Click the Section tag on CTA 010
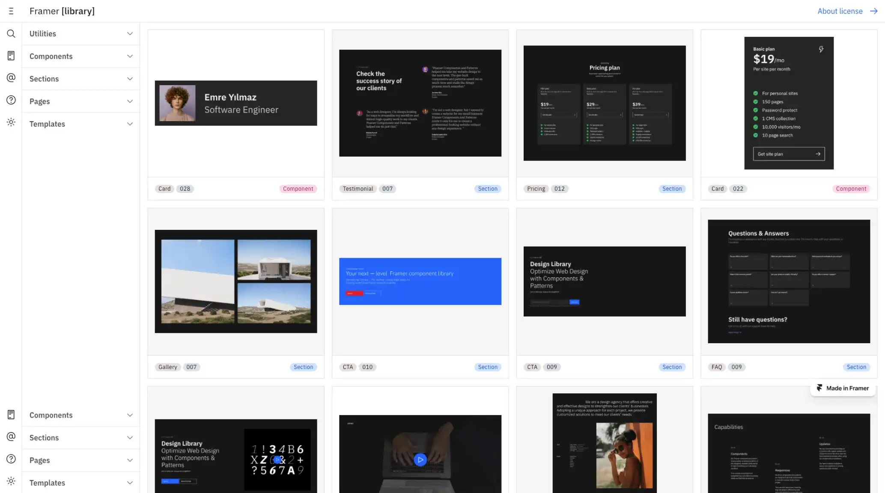Screen dimensions: 885x493 pos(488,367)
